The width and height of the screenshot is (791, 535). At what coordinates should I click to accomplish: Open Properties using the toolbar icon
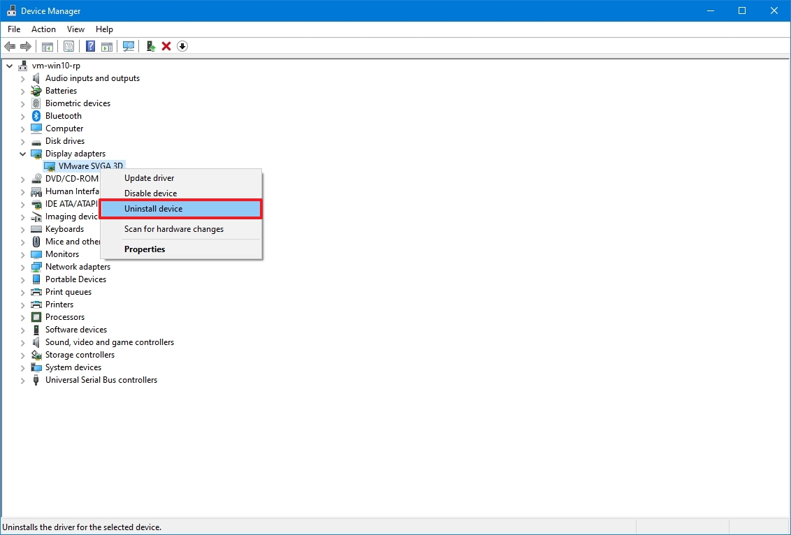tap(68, 46)
